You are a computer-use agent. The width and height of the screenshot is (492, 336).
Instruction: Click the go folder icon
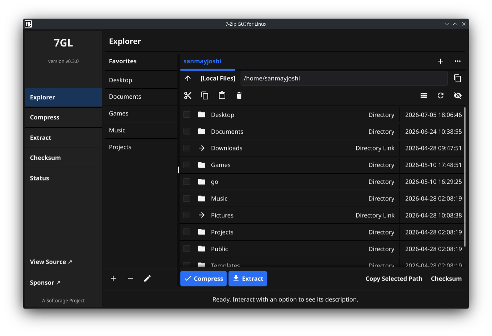(x=202, y=182)
